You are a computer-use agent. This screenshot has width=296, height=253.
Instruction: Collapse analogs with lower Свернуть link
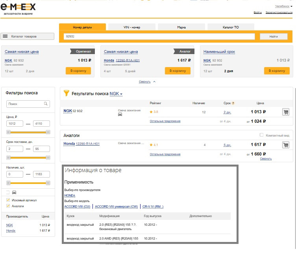[x=266, y=159]
